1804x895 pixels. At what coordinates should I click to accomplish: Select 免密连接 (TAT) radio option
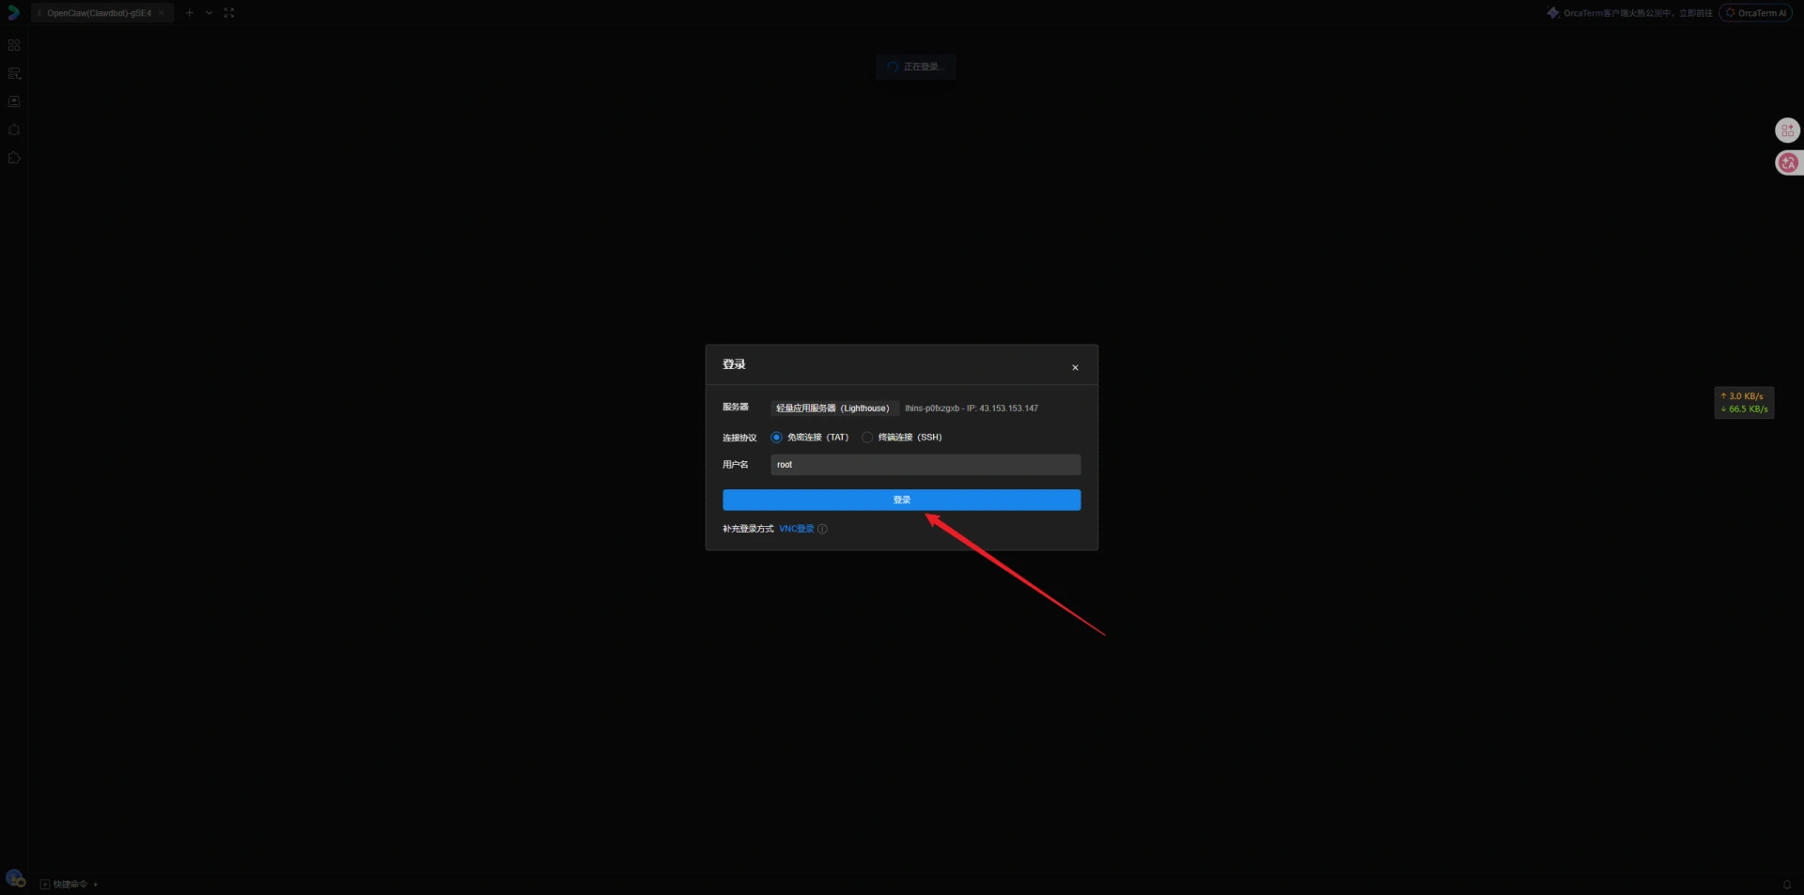tap(776, 438)
